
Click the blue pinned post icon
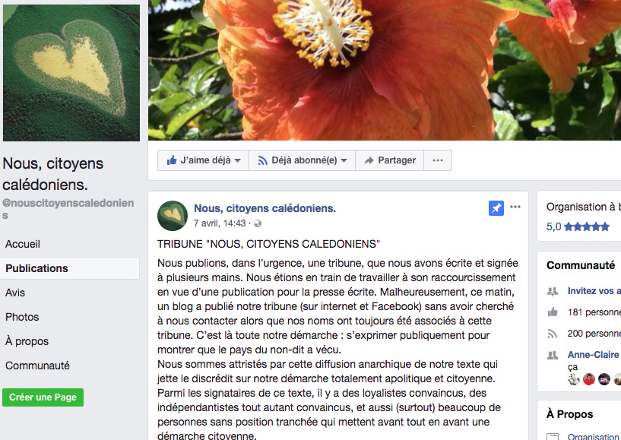click(496, 208)
